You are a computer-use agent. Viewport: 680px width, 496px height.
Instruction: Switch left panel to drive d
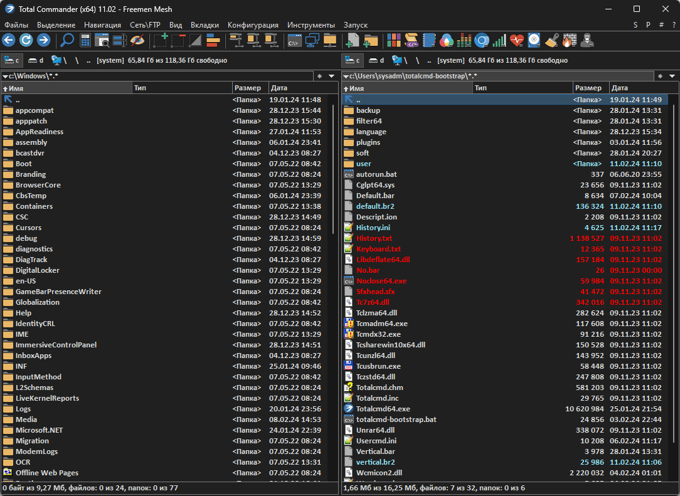click(x=36, y=60)
